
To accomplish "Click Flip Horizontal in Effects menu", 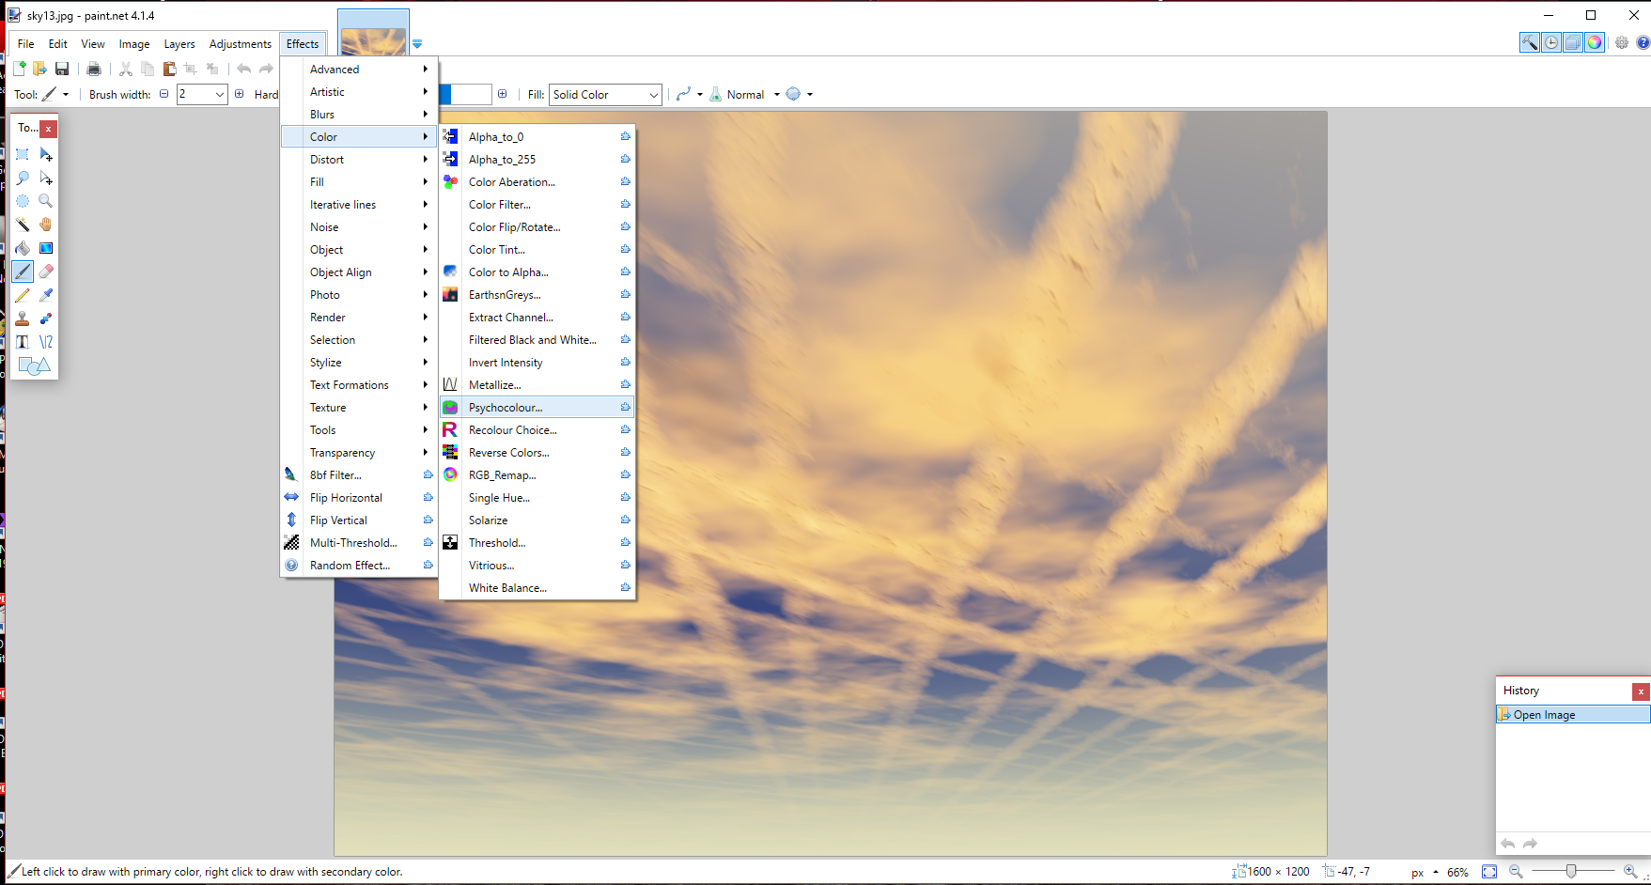I will coord(360,498).
